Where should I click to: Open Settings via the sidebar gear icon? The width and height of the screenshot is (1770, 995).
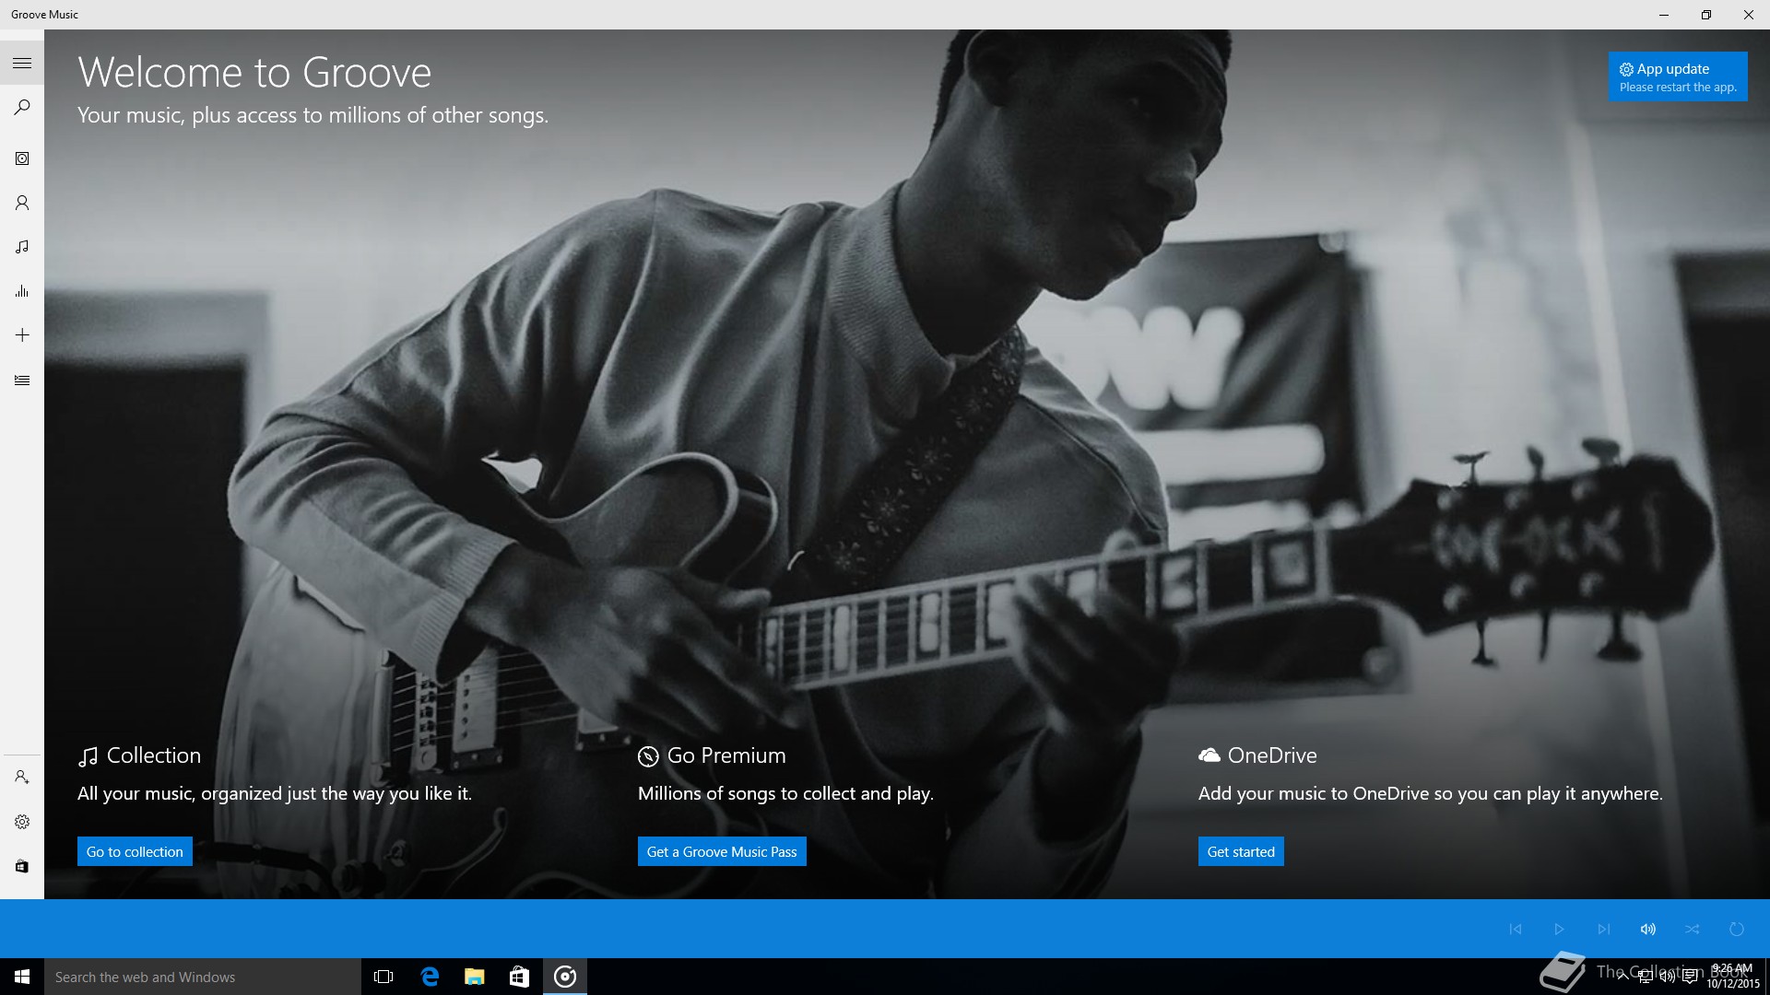tap(22, 822)
